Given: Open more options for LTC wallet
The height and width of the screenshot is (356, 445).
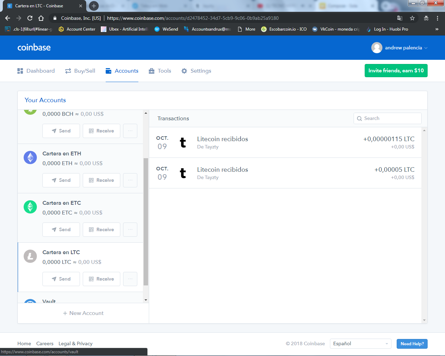Looking at the screenshot, I should pyautogui.click(x=130, y=279).
